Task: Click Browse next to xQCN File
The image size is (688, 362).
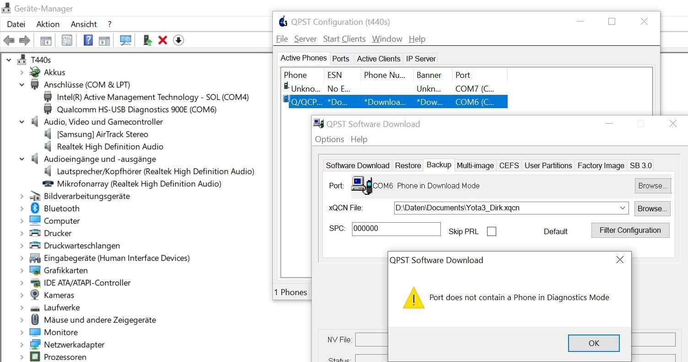Action: point(653,208)
